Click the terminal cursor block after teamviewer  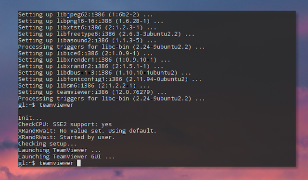(79, 163)
